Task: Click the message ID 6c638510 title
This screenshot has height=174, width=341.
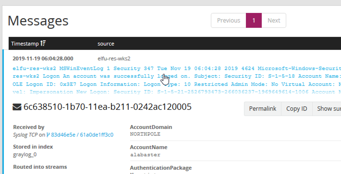Action: coord(107,107)
